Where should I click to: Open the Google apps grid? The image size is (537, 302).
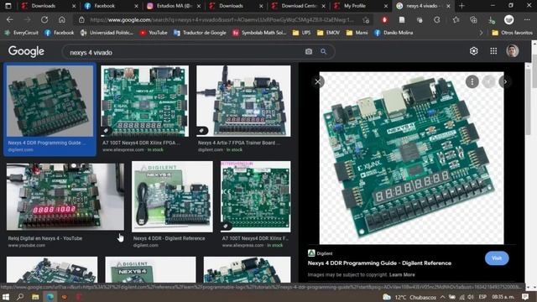click(493, 51)
